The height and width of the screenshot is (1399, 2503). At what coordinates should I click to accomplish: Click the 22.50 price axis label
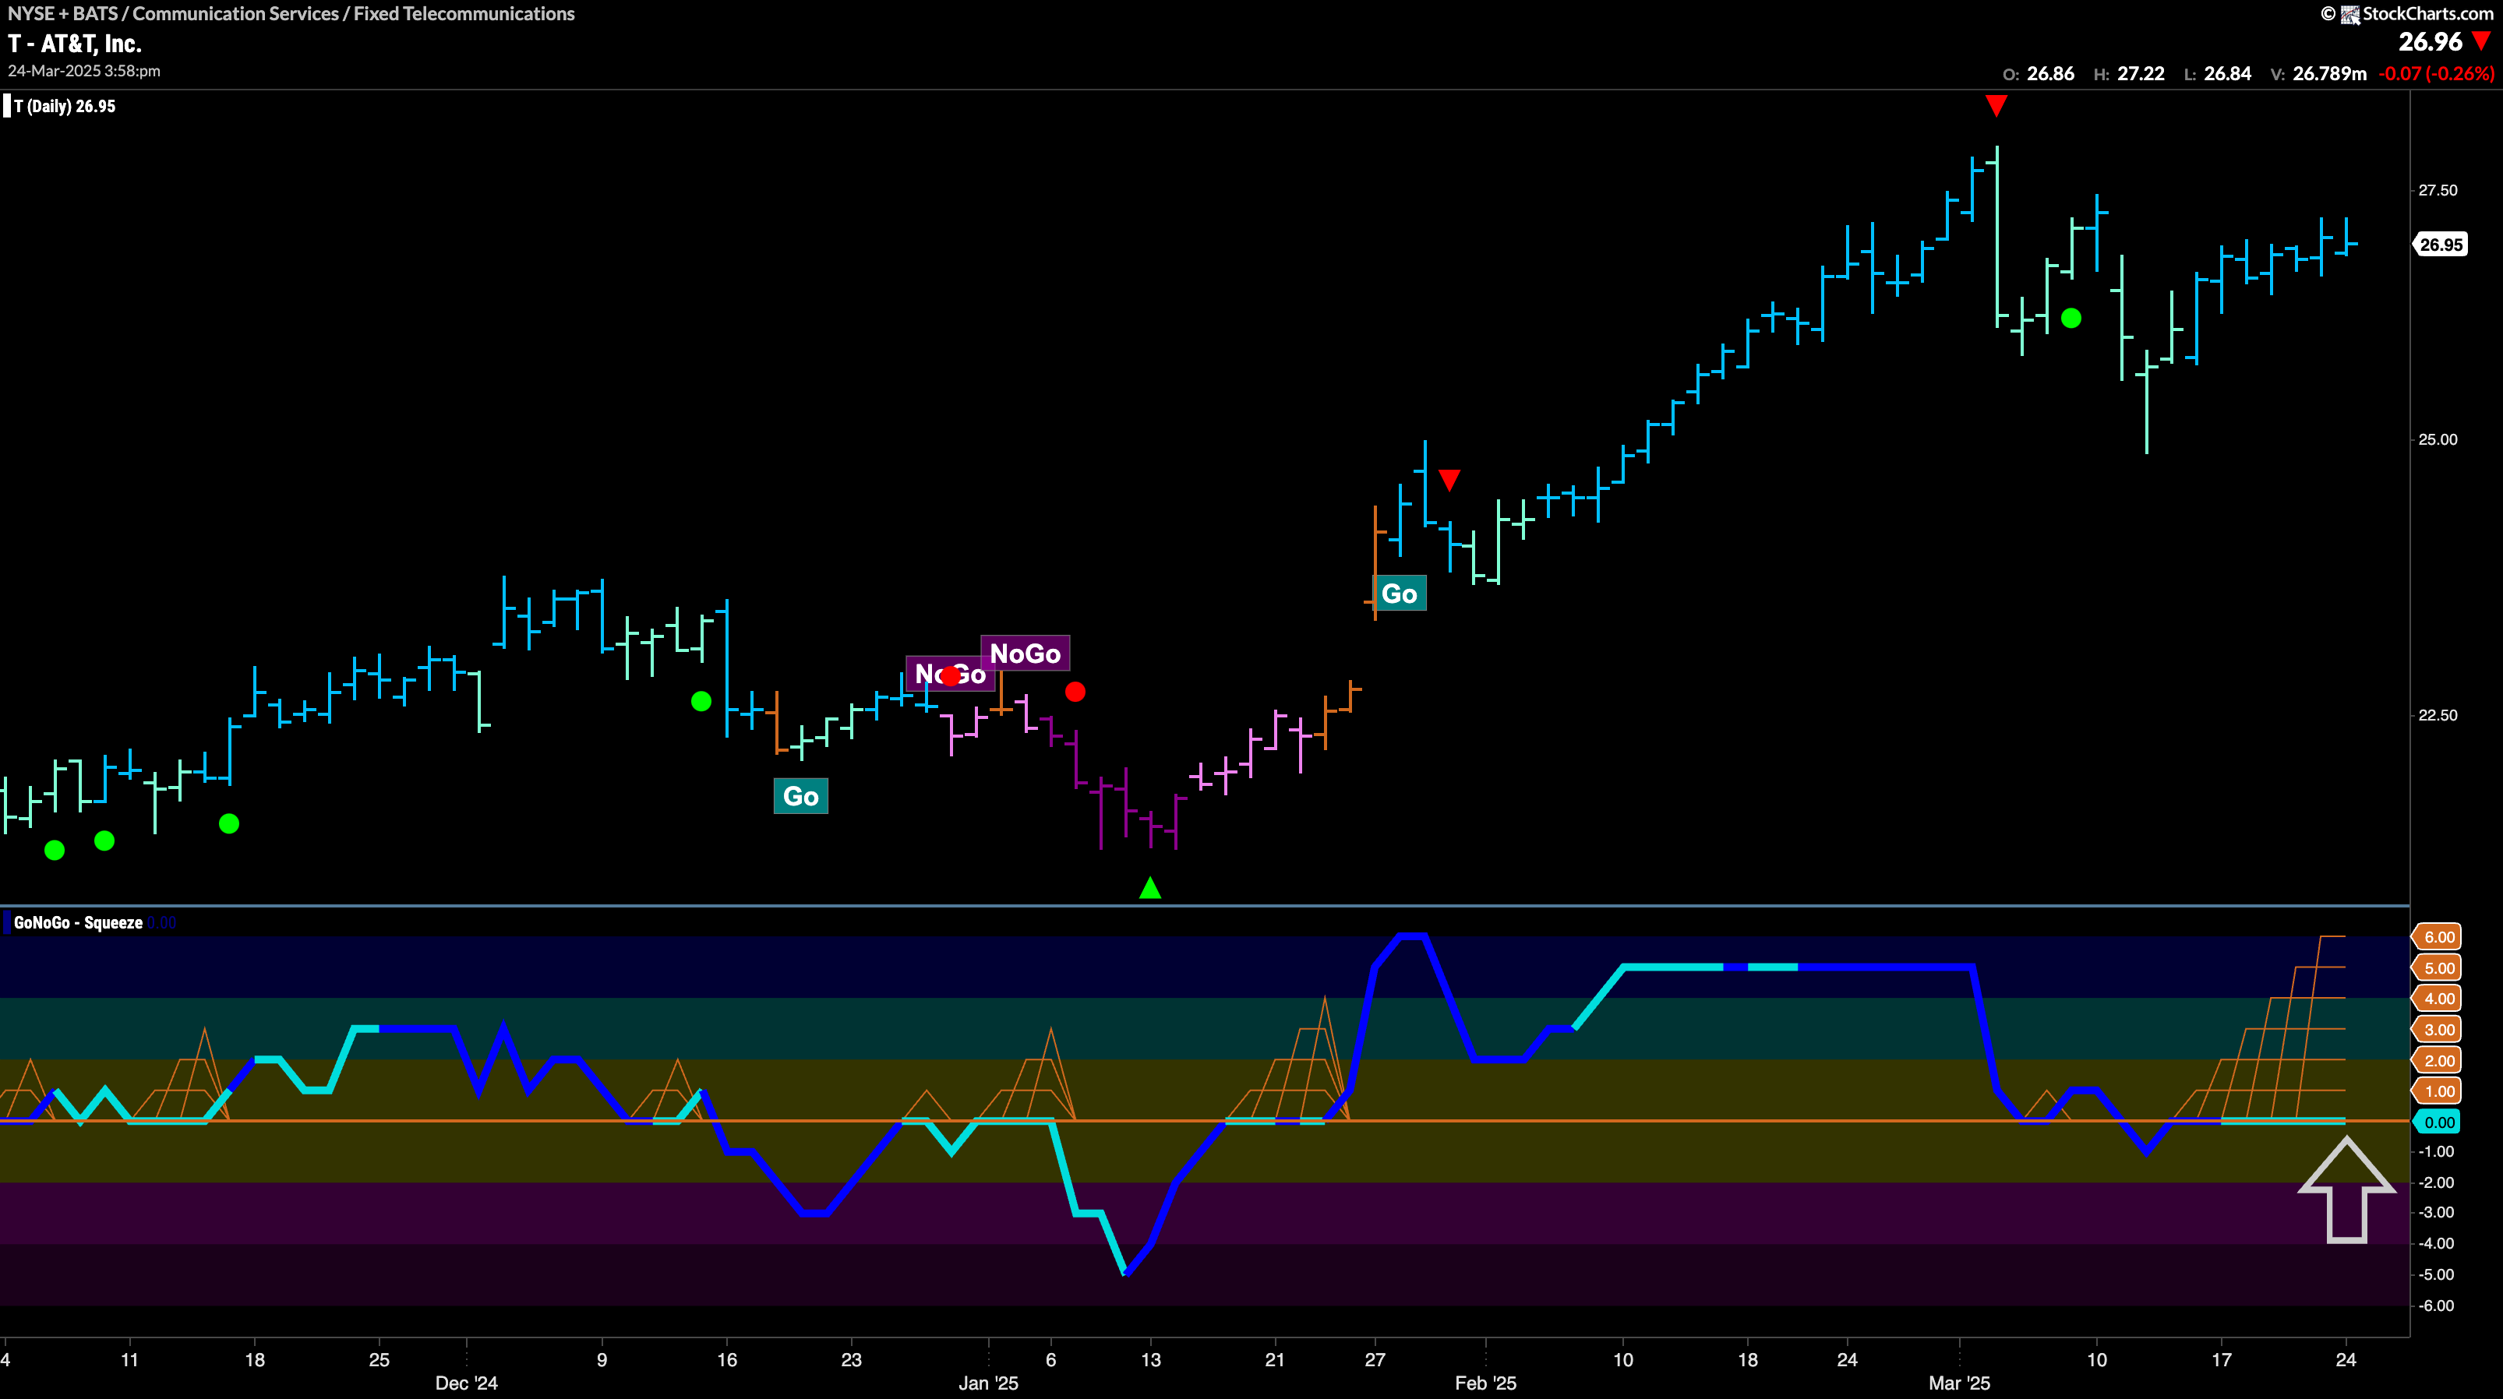click(2438, 715)
